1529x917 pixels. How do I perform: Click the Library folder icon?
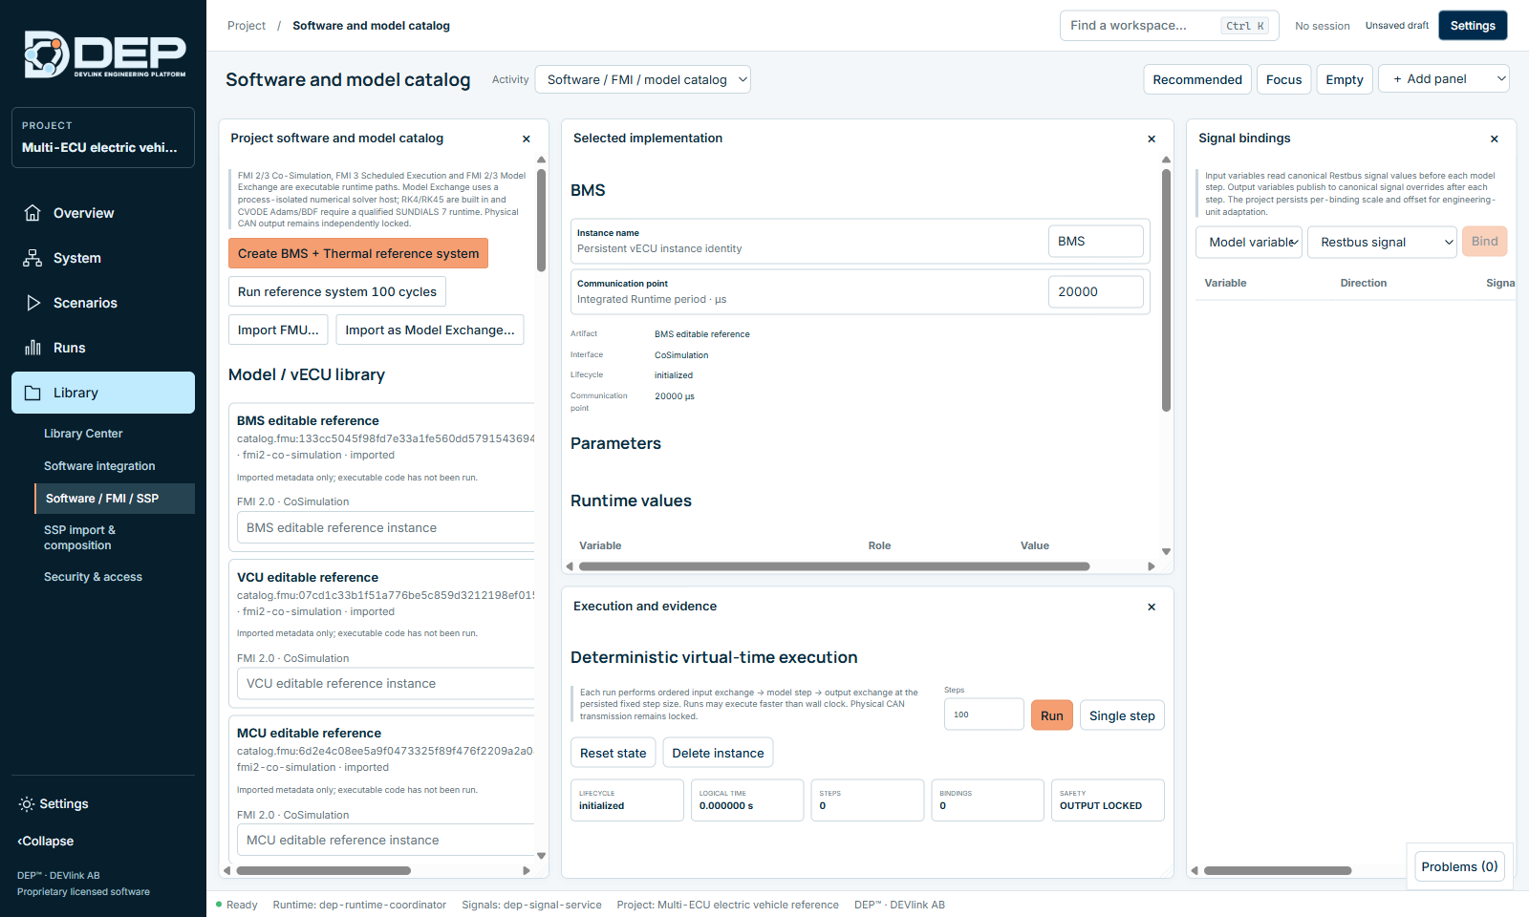(x=32, y=393)
